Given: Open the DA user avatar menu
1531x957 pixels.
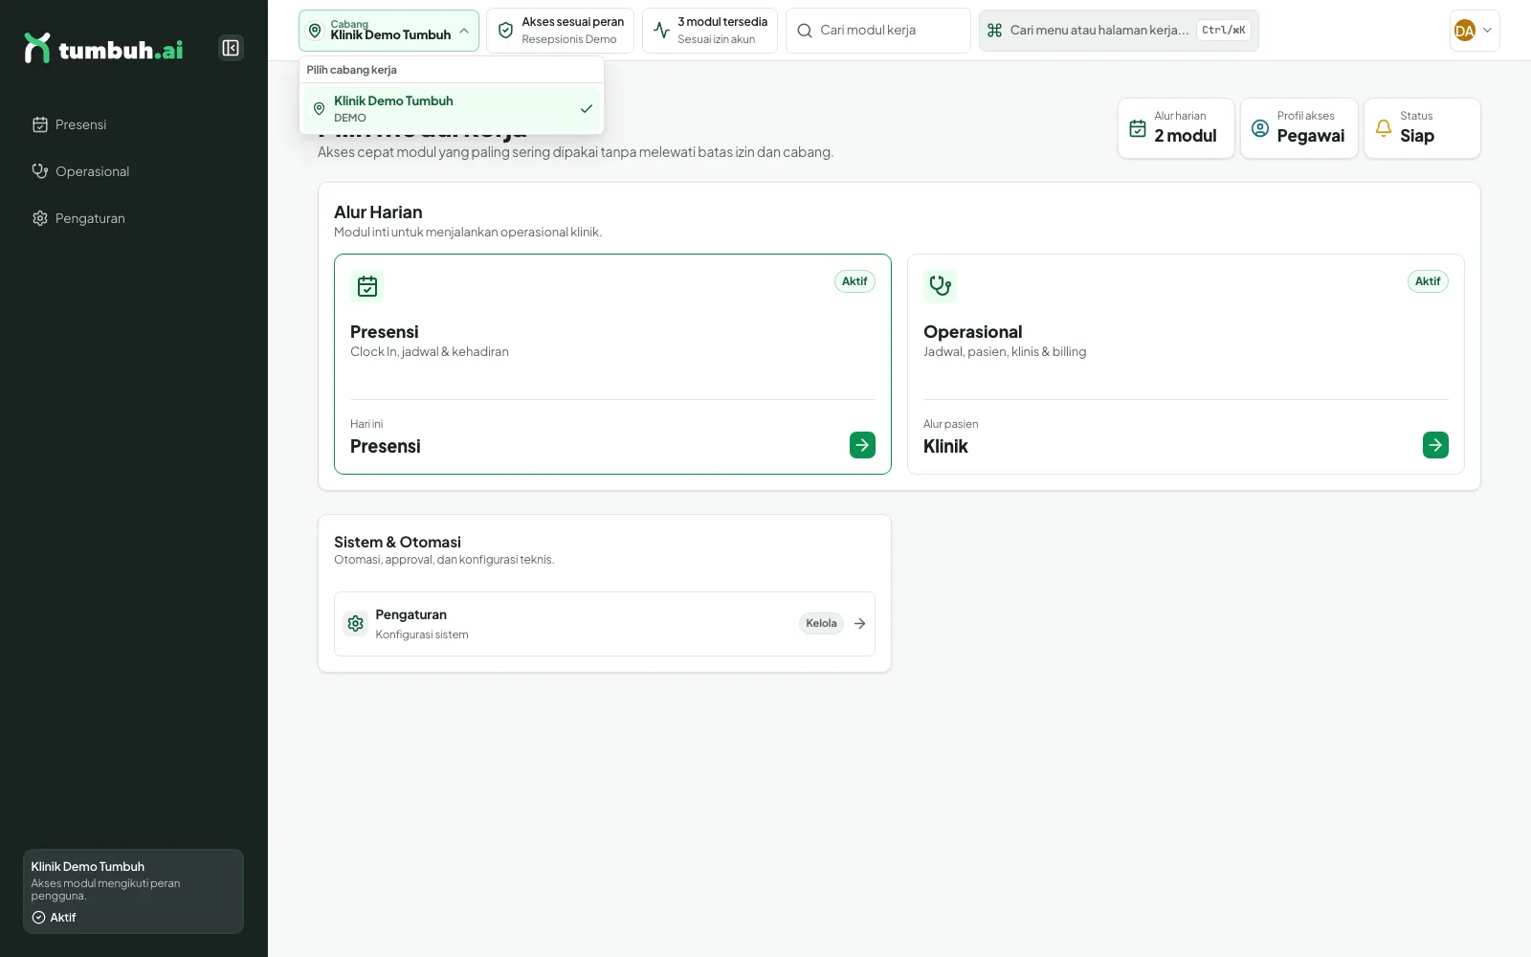Looking at the screenshot, I should pyautogui.click(x=1475, y=31).
